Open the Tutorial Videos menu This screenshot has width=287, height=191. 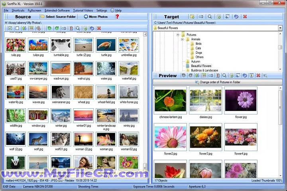click(83, 10)
